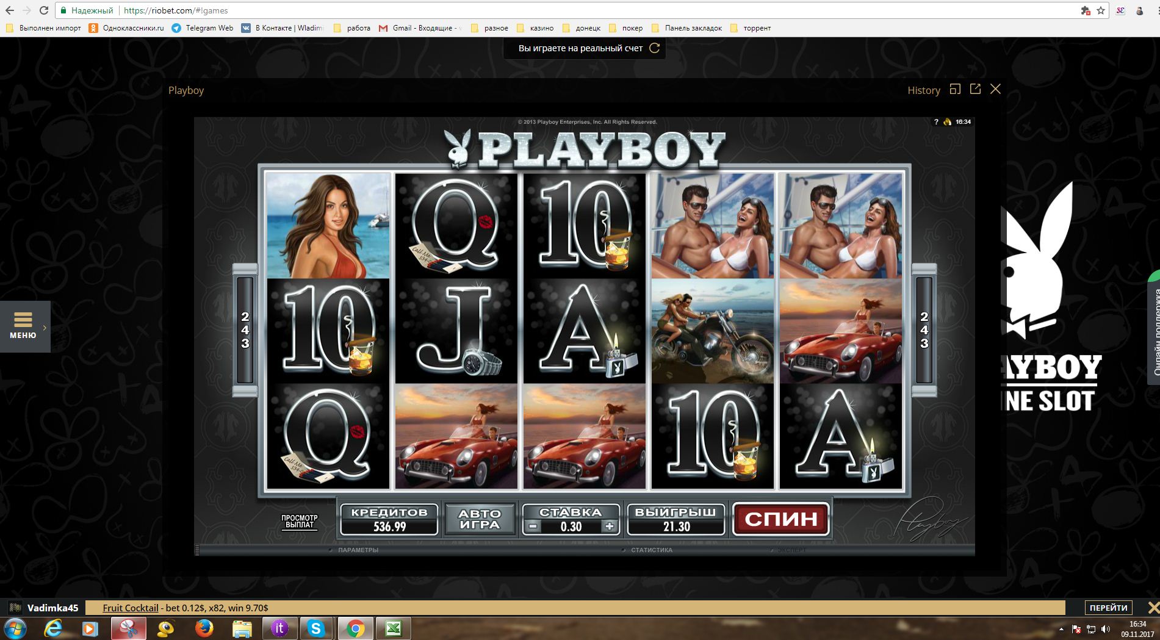Open volume control in system tray
This screenshot has height=640, width=1160.
[1106, 629]
